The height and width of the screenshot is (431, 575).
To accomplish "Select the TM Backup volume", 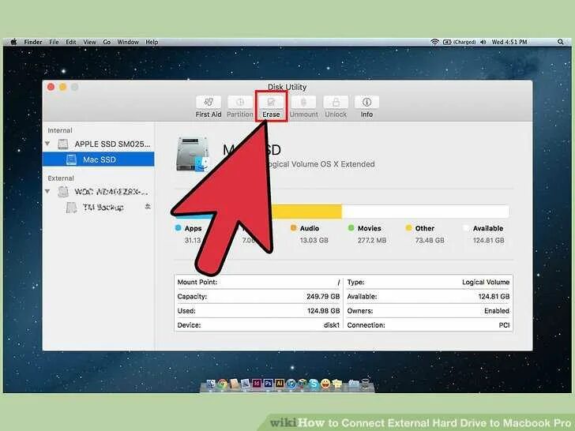I will point(98,207).
